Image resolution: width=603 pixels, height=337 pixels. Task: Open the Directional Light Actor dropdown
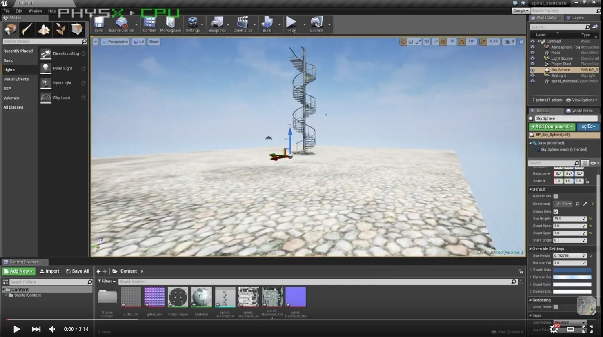point(563,204)
